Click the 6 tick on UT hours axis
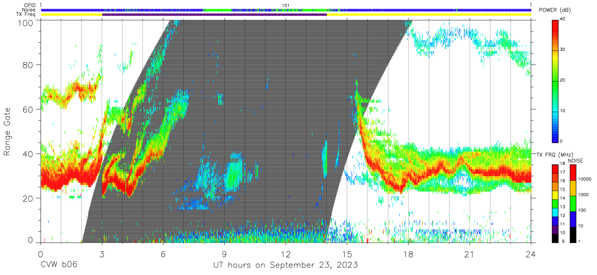Screen dimensions: 597x275 tap(163, 254)
